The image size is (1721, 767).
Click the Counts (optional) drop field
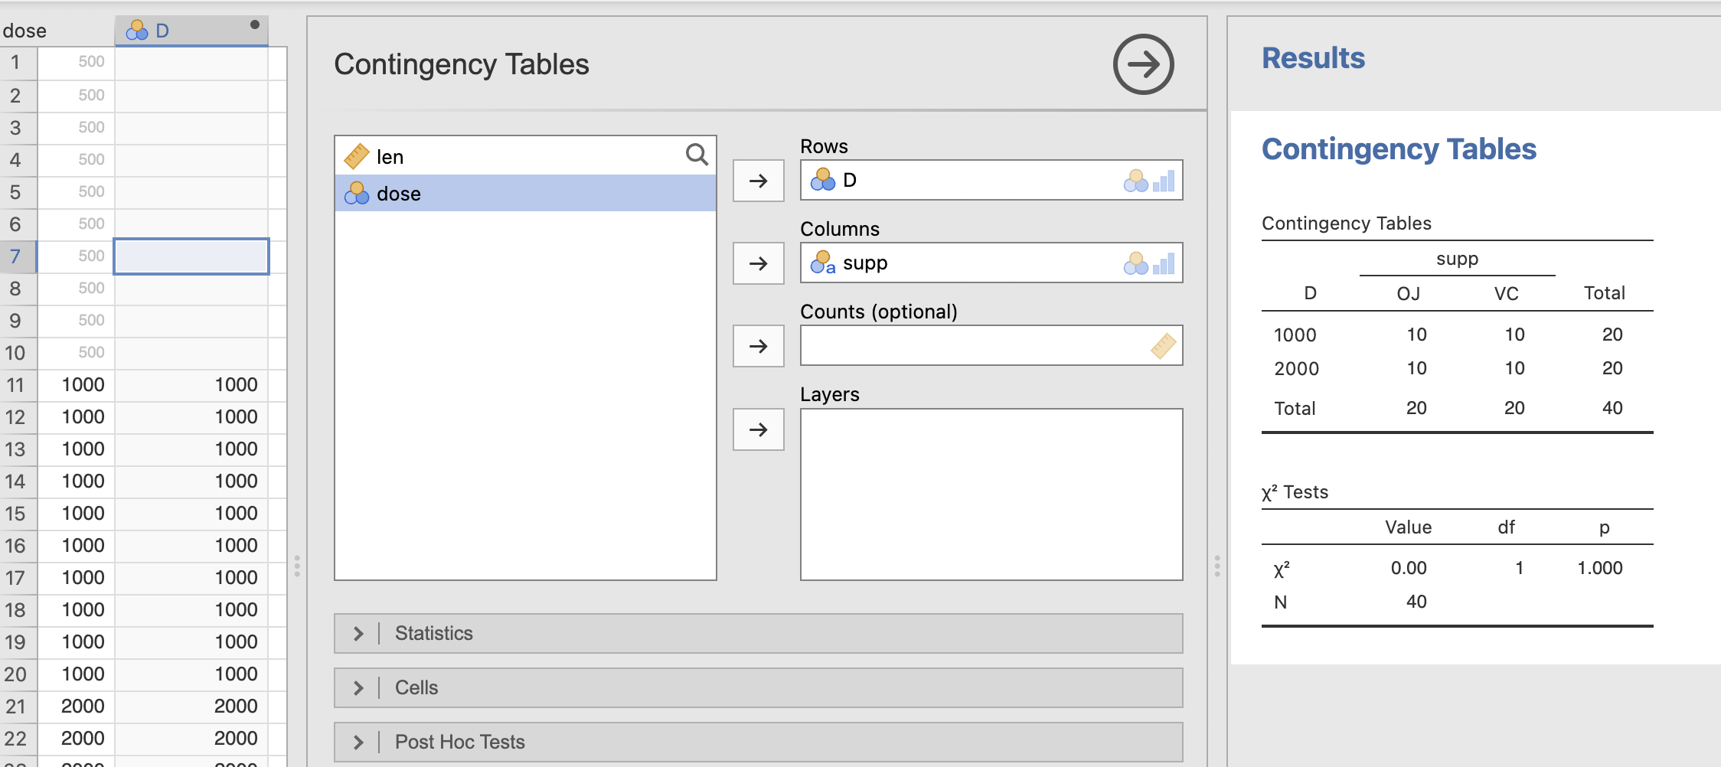[x=972, y=346]
